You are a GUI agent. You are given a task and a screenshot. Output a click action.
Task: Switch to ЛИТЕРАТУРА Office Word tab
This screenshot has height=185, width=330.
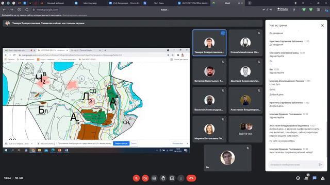(x=193, y=3)
